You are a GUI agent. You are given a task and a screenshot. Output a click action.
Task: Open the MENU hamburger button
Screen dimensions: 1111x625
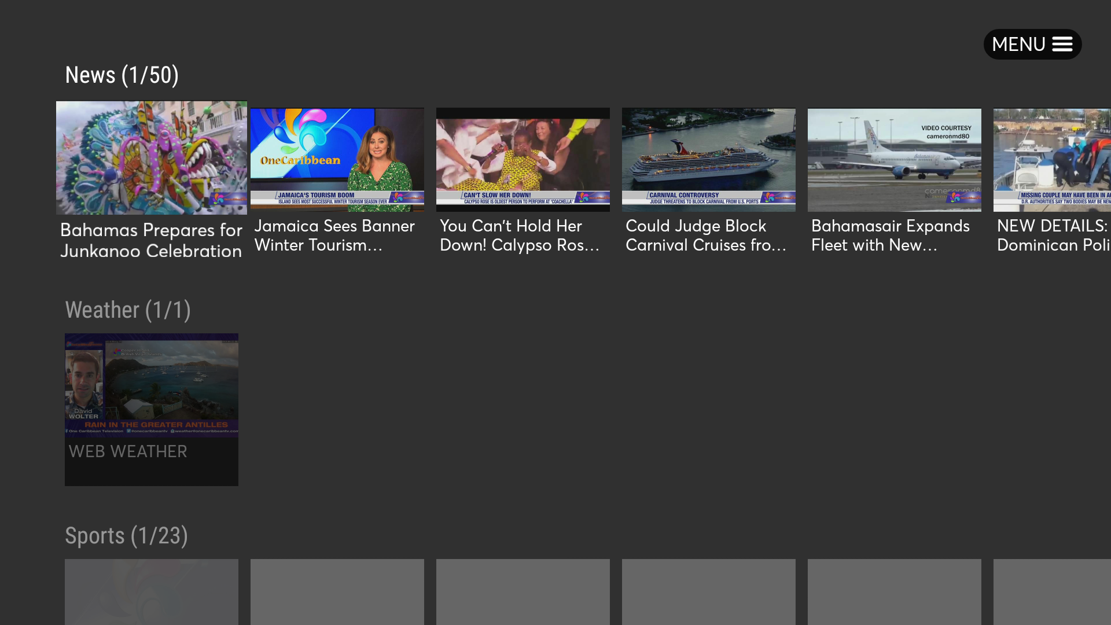(1032, 44)
